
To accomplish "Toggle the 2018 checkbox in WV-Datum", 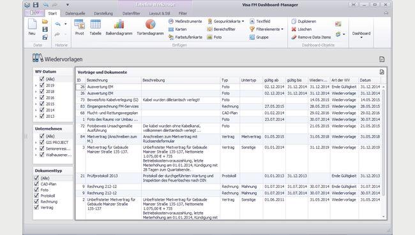I will point(41,91).
